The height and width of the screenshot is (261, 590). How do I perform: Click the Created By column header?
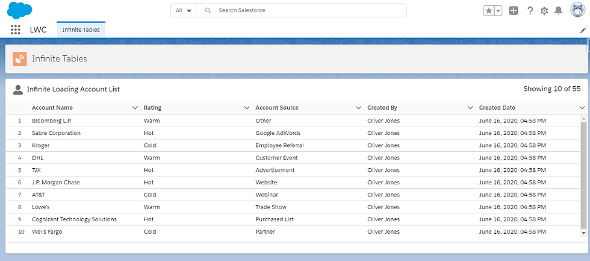tap(382, 108)
